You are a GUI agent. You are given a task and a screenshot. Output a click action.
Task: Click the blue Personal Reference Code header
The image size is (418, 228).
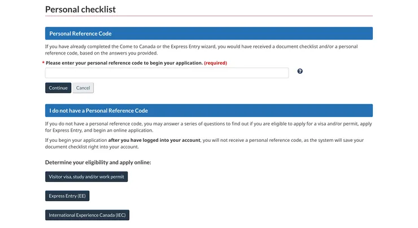[x=208, y=33]
